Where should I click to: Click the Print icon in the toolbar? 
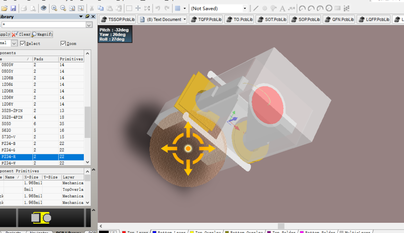coord(24,8)
